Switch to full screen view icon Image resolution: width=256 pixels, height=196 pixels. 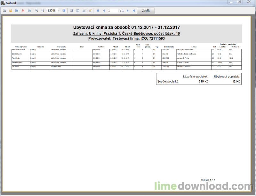pos(64,11)
